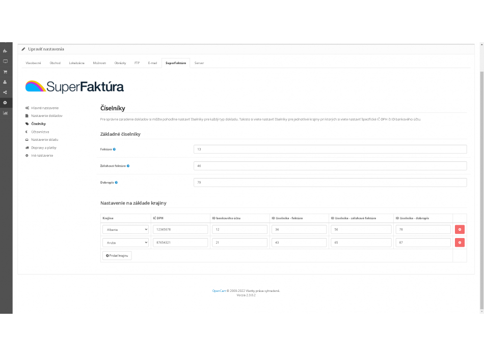
Task: Focus the Faktúra číselník input field
Action: (330, 149)
